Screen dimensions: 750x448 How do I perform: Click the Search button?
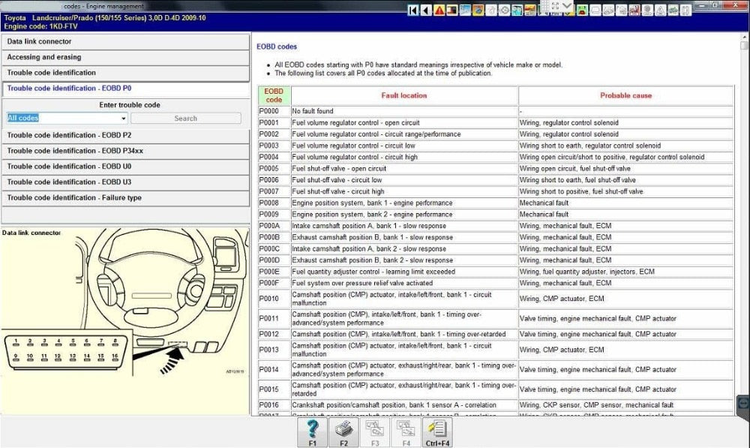(x=187, y=118)
